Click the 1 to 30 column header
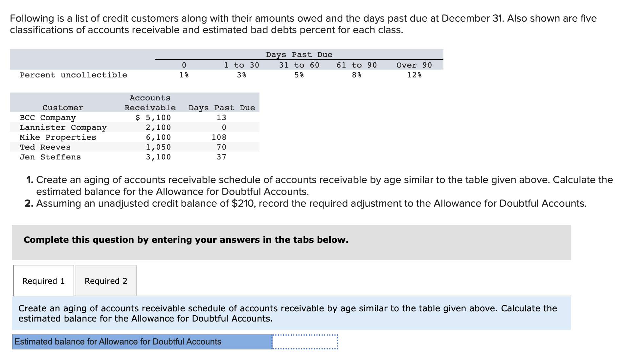Viewport: 628px width, 355px height. (242, 65)
